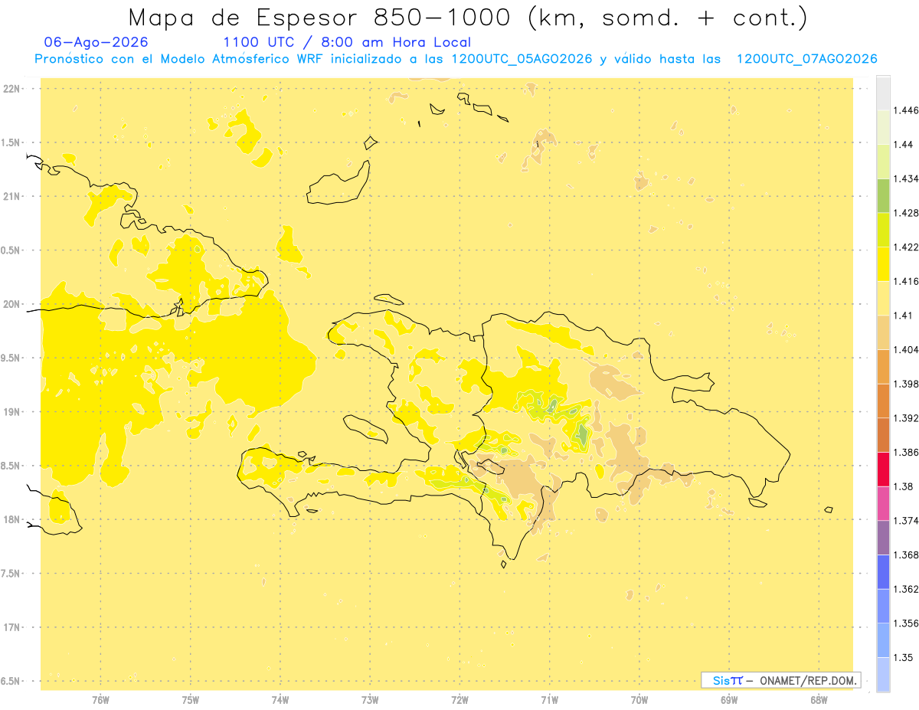Click the '20N' latitude label
Image resolution: width=919 pixels, height=710 pixels.
pyautogui.click(x=11, y=304)
